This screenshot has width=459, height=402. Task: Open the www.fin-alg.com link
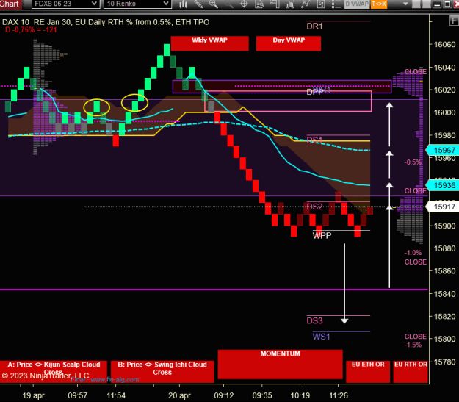pyautogui.click(x=115, y=380)
